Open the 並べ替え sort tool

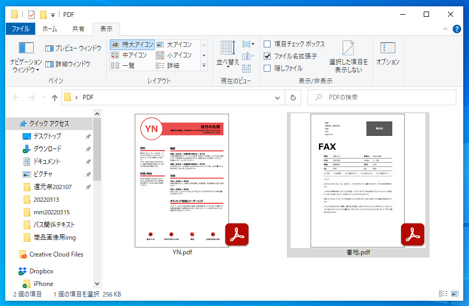[x=227, y=54]
